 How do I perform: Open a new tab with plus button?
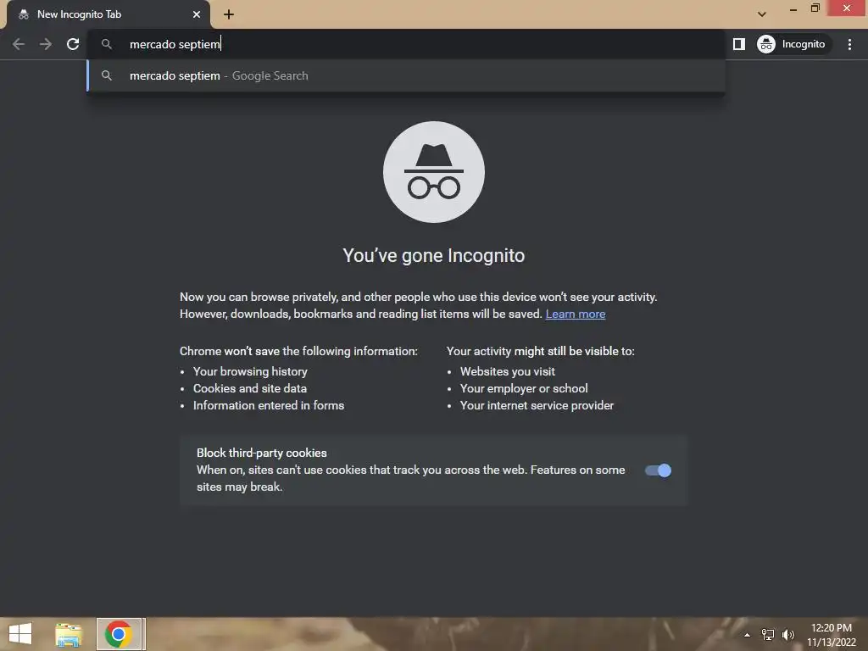(x=229, y=14)
